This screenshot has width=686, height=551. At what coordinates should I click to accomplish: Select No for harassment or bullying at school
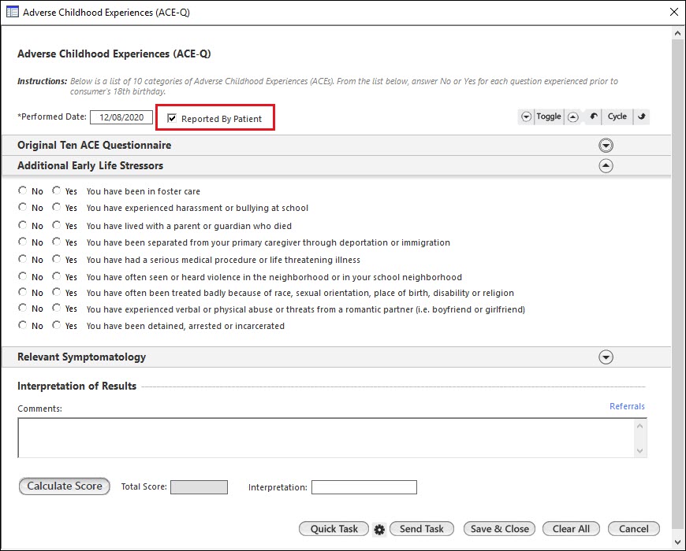[23, 208]
